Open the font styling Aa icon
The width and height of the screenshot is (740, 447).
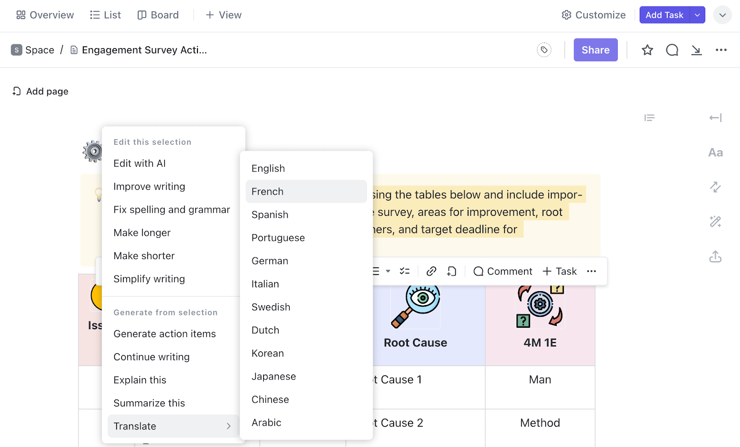[715, 153]
